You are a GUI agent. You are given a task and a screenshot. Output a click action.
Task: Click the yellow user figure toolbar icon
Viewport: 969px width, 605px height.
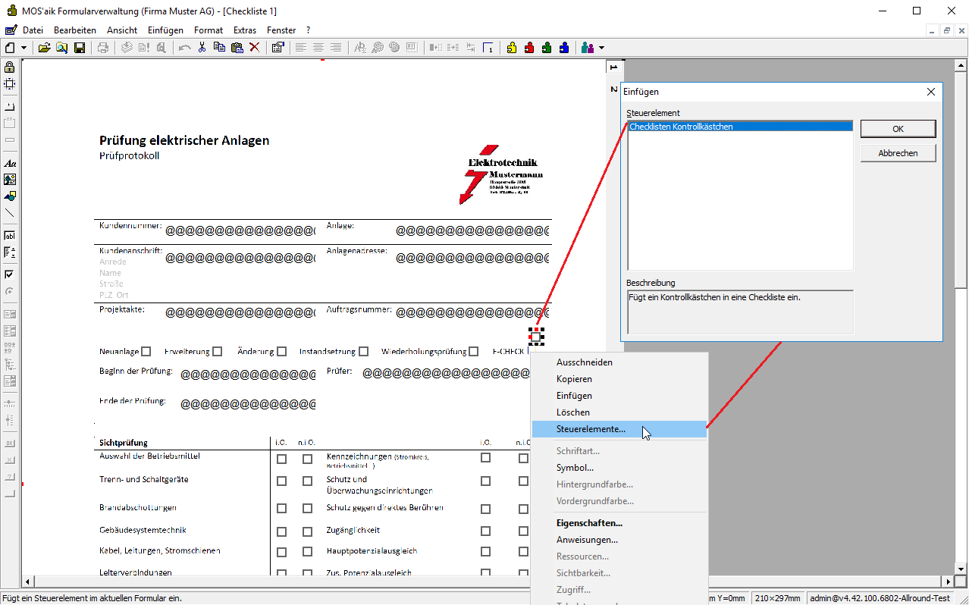(512, 48)
